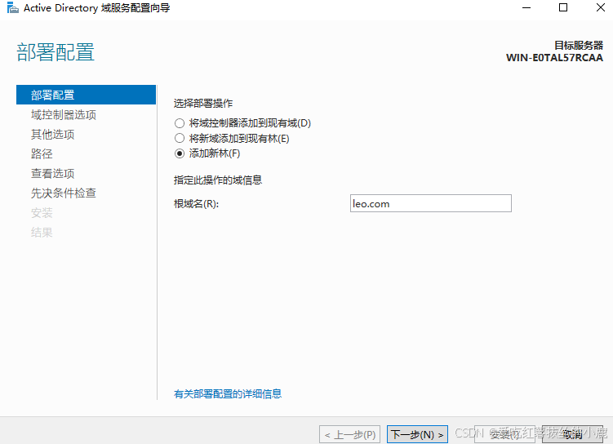This screenshot has width=613, height=444.
Task: Open 其他选项 step in the sidebar
Action: pyautogui.click(x=53, y=135)
